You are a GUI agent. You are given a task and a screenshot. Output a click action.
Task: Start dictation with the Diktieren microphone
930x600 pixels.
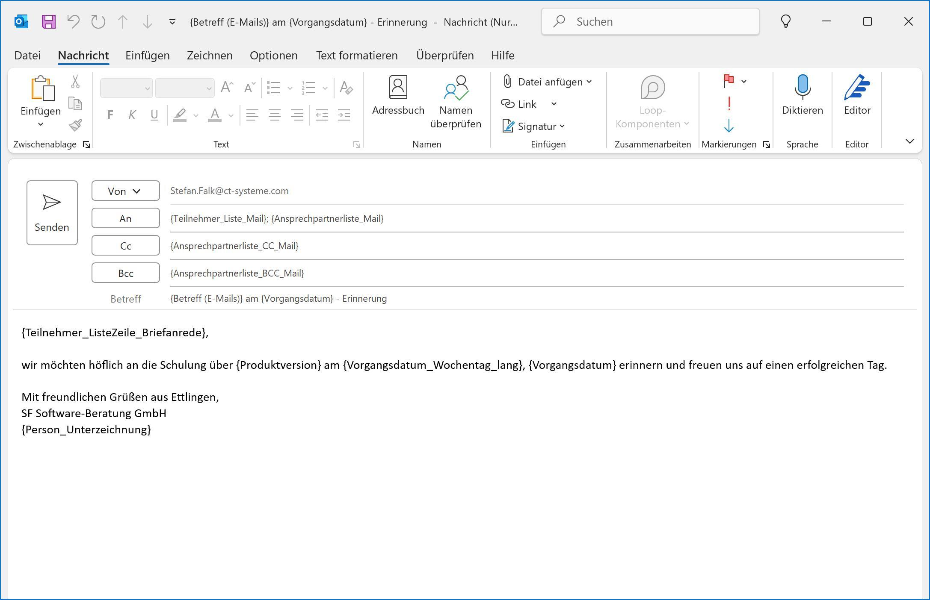(802, 96)
